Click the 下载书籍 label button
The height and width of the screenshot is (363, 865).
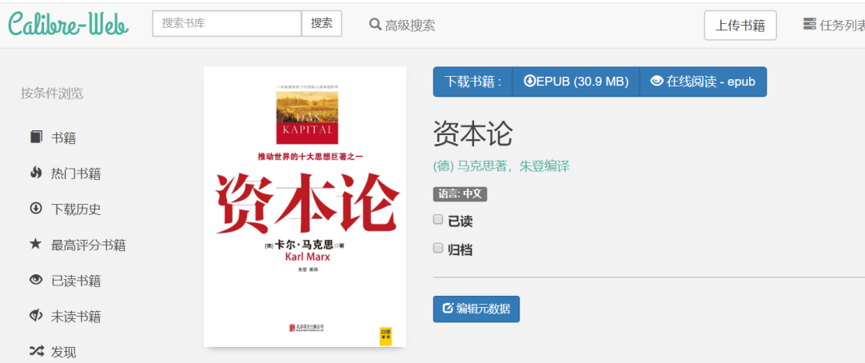click(473, 82)
